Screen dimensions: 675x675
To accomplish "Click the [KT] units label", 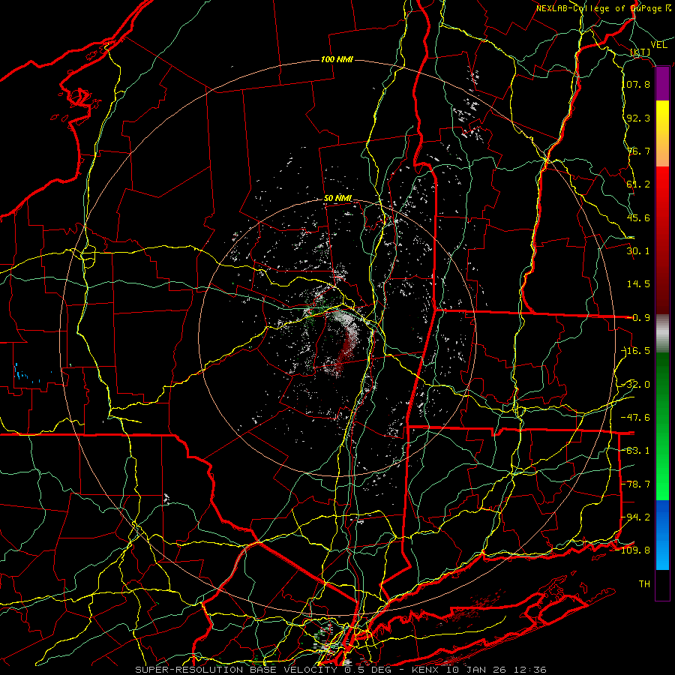I will pyautogui.click(x=640, y=52).
